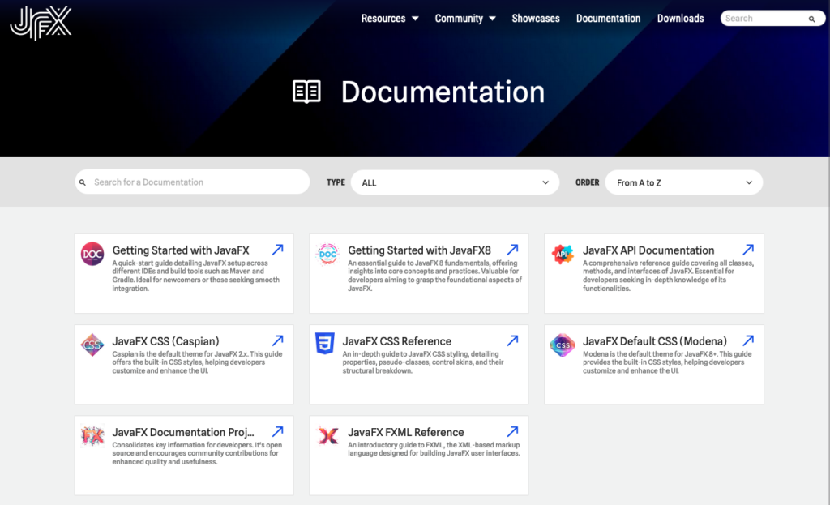This screenshot has width=830, height=505.
Task: Open Getting Started with JavaFX title
Action: point(181,250)
